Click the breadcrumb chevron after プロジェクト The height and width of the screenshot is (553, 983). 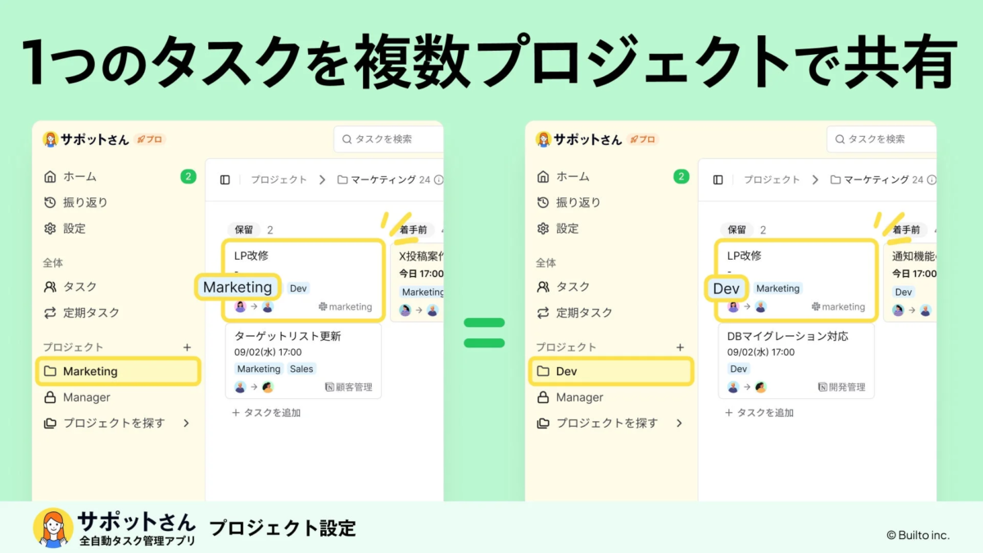click(323, 179)
